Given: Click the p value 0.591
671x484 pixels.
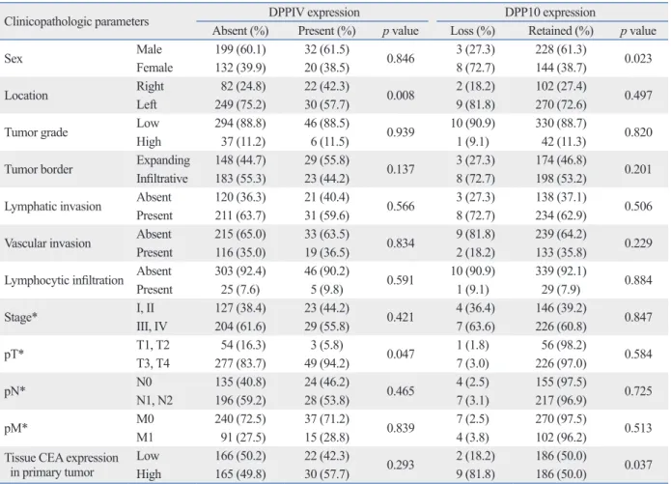Looking at the screenshot, I should (x=401, y=280).
